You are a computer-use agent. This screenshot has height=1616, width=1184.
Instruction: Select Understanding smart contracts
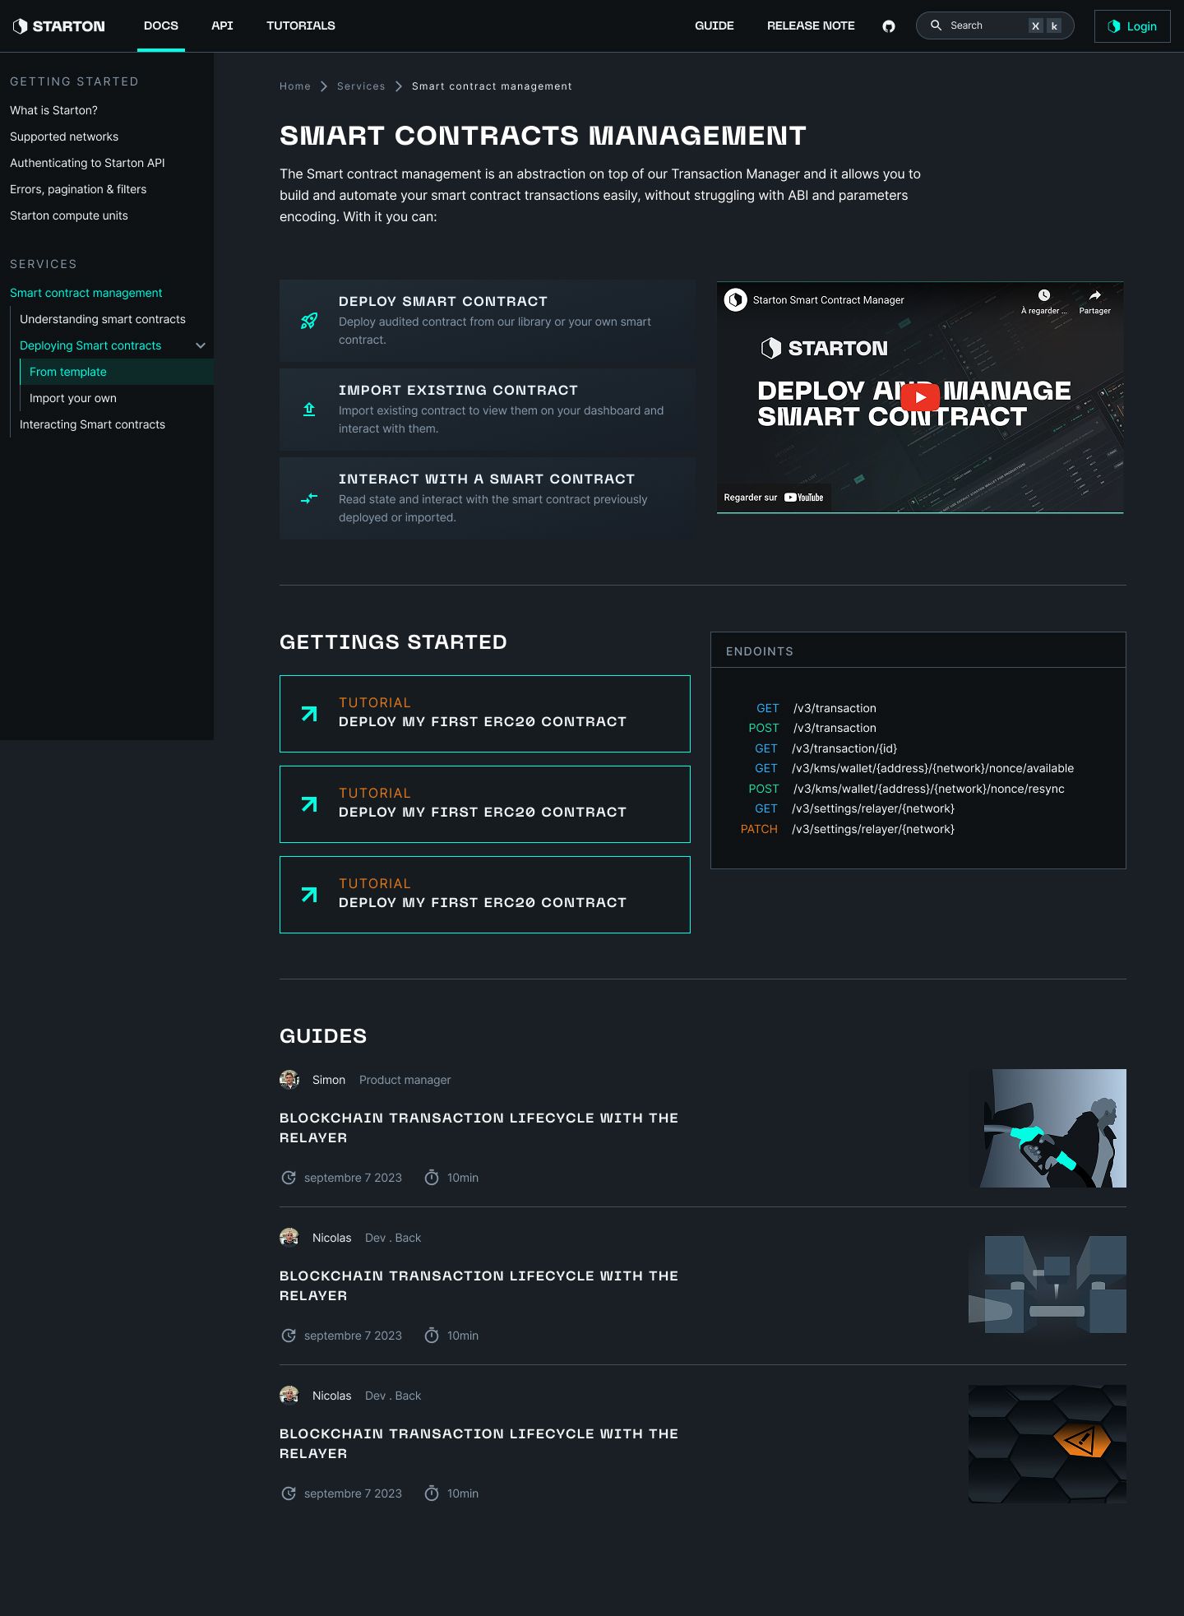103,319
